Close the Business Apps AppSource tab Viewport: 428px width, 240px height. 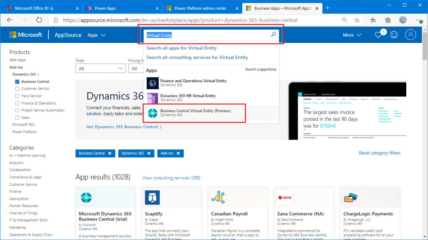pyautogui.click(x=317, y=8)
